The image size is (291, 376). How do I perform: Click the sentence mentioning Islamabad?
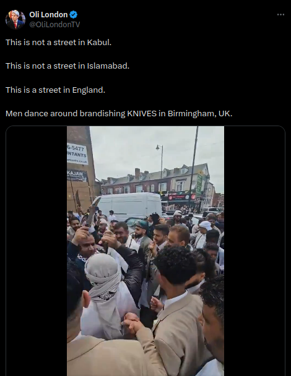[x=67, y=66]
